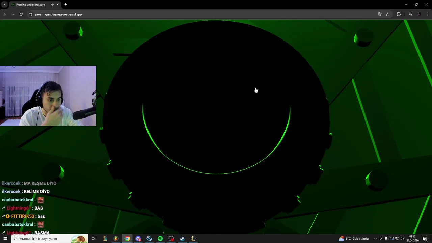
Task: Open the translate page icon
Action: point(380,14)
